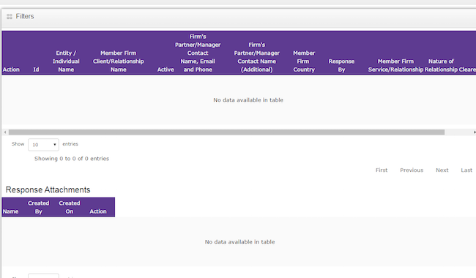Click the Response Attachments heading
This screenshot has height=278, width=476.
48,189
